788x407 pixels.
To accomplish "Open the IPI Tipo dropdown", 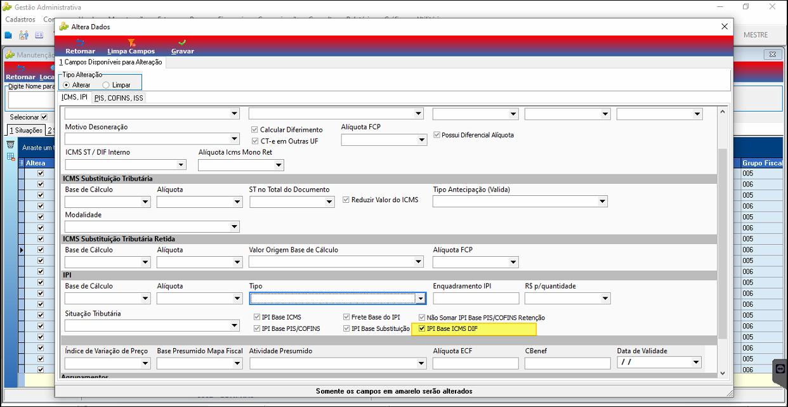I will point(420,298).
